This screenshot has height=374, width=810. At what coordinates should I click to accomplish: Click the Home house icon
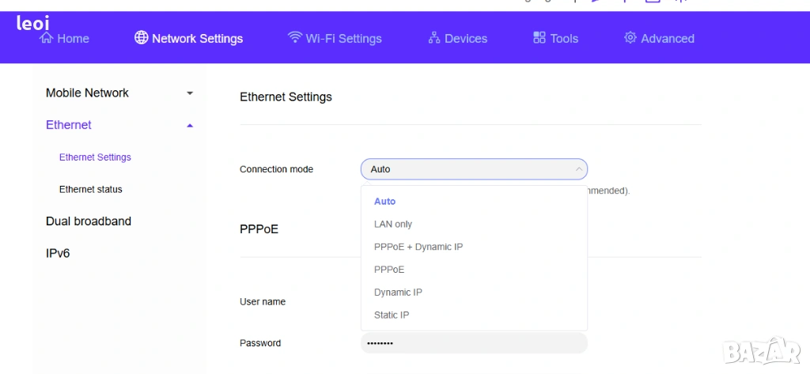[47, 38]
